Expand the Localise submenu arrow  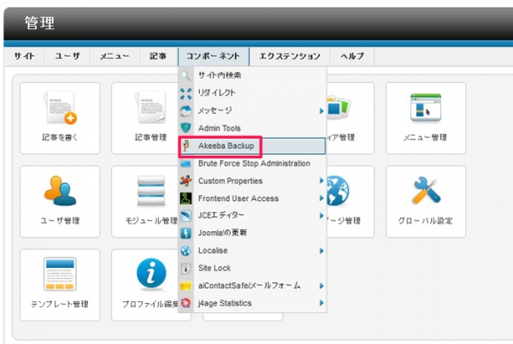click(x=321, y=251)
